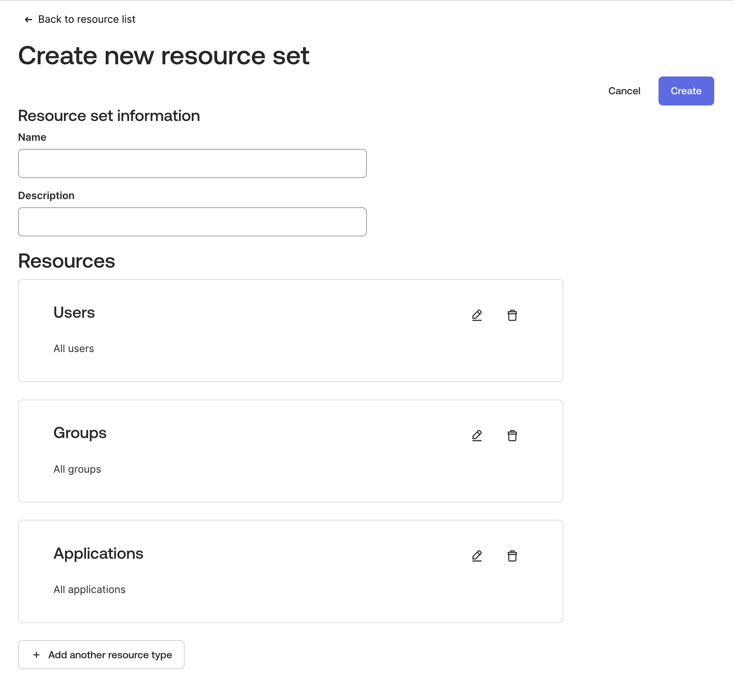Open the edit pencil icon for Groups
Screen dimensions: 733x683
click(477, 435)
